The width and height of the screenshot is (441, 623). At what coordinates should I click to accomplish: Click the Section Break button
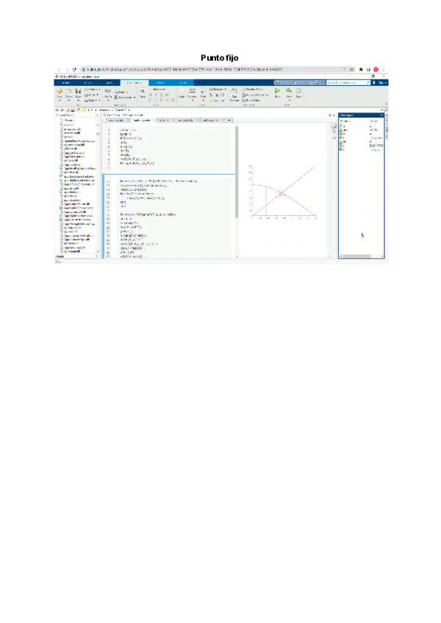(x=254, y=89)
